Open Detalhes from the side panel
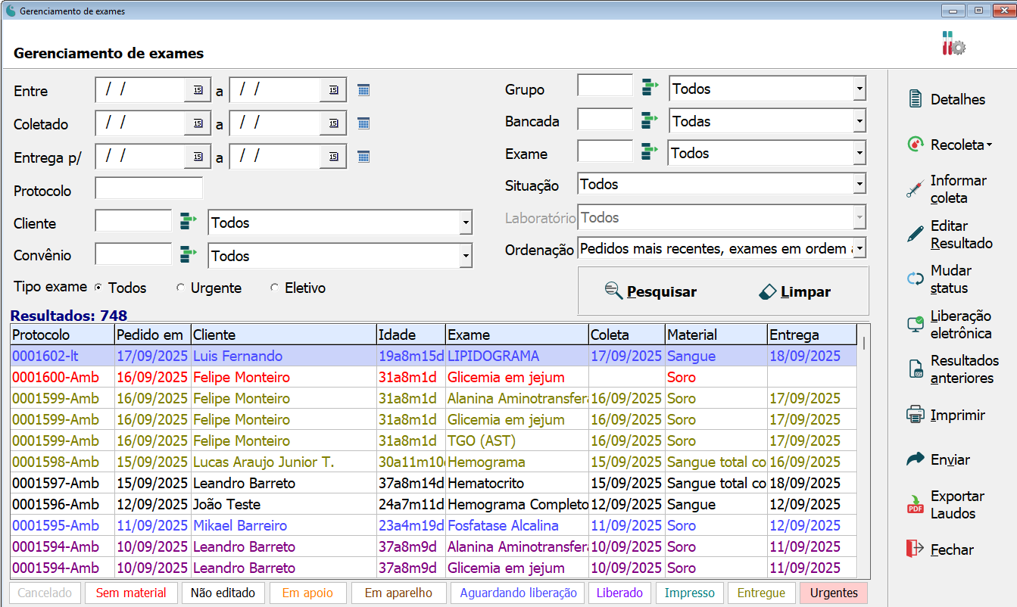 948,99
